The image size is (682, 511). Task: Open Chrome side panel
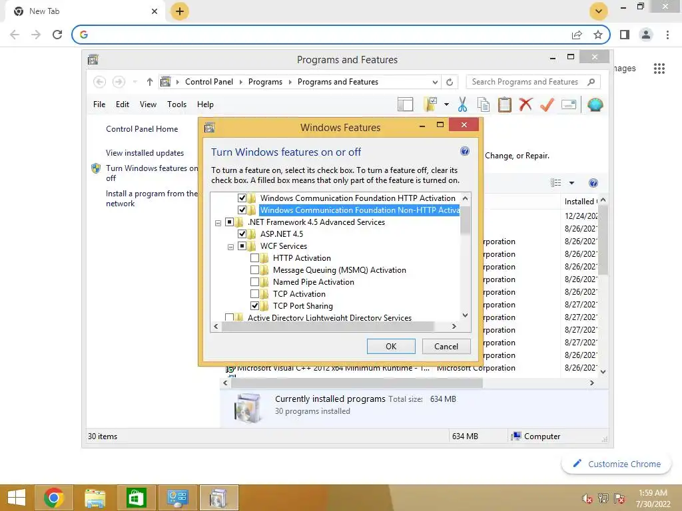tap(625, 35)
